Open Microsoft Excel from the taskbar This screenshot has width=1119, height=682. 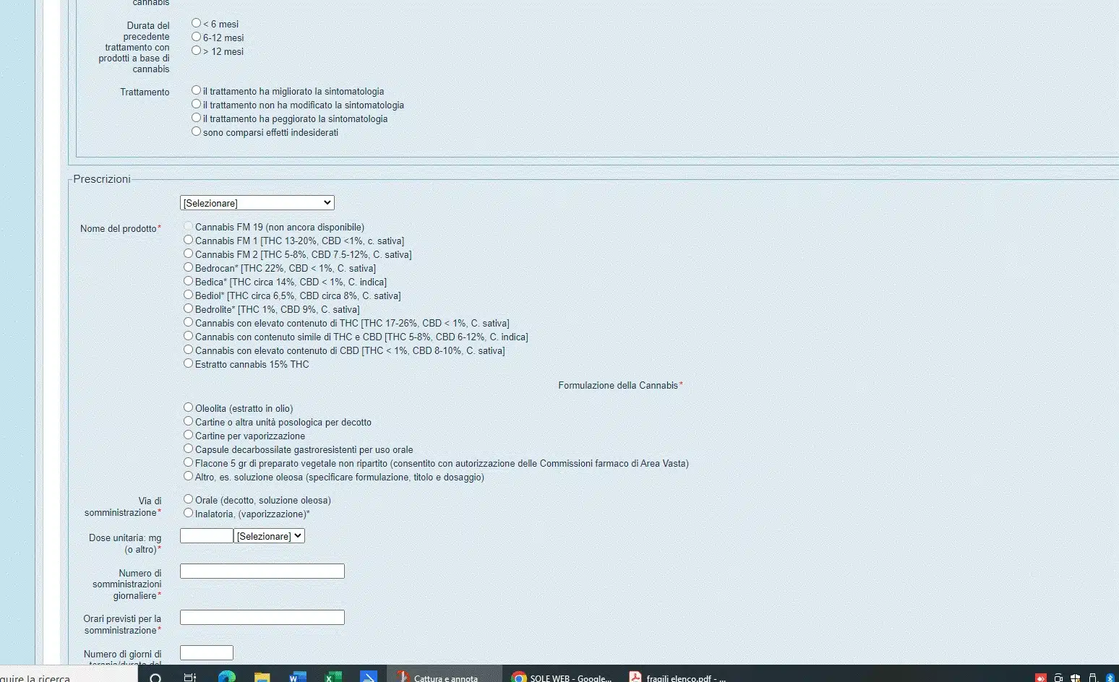tap(333, 678)
